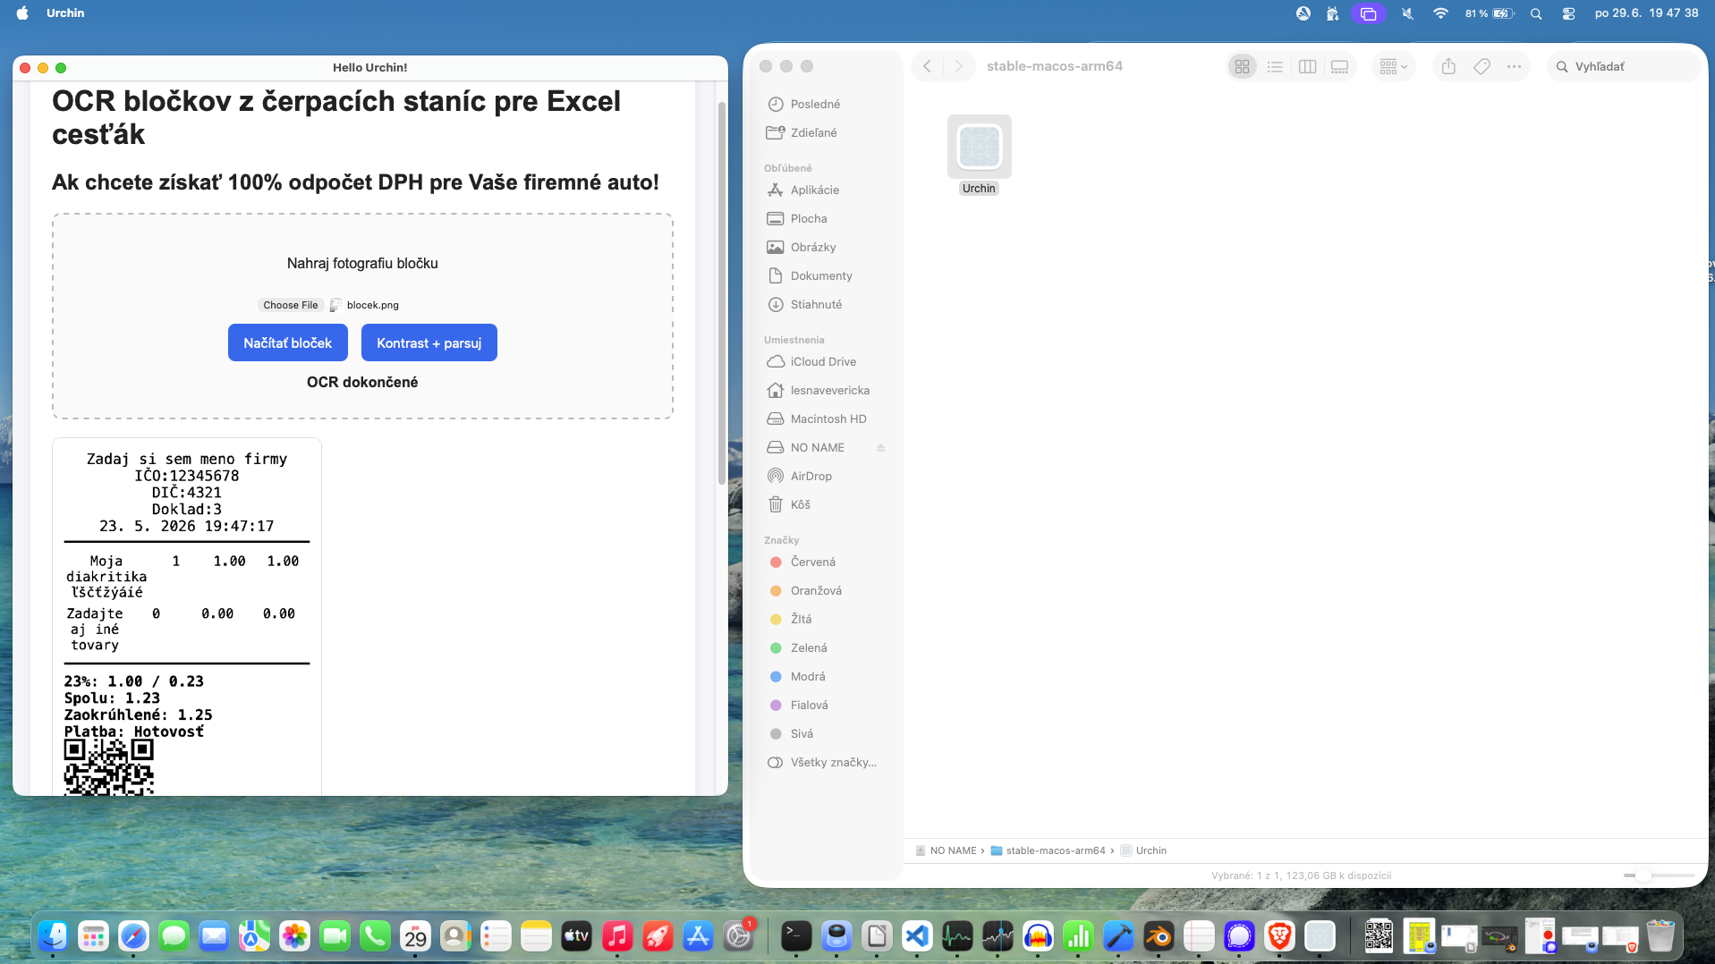Eject the NO NAME volume
This screenshot has width=1715, height=964.
880,448
